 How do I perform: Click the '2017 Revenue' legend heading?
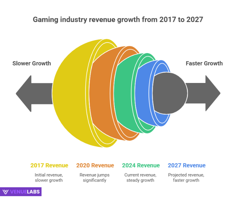(49, 166)
